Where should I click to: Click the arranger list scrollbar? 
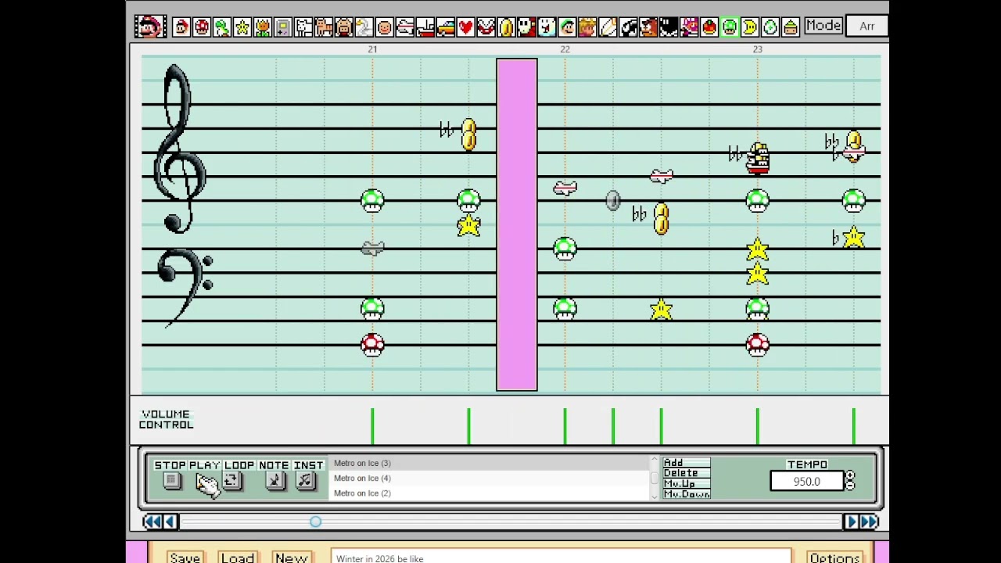point(654,478)
